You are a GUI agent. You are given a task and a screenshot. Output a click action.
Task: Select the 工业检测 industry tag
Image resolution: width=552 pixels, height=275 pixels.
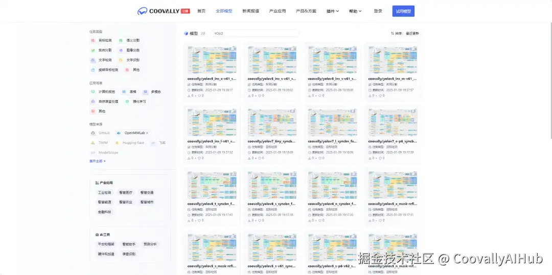(x=105, y=192)
